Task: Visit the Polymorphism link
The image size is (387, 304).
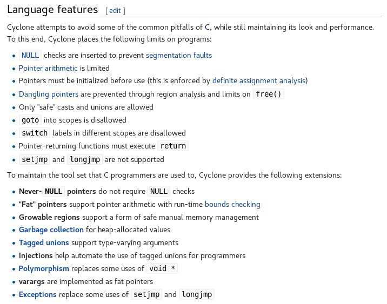Action: click(x=44, y=269)
